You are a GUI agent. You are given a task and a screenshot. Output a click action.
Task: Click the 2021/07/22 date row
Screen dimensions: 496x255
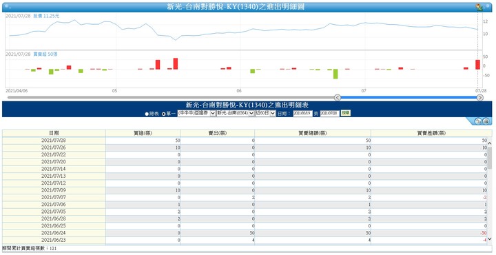point(54,154)
